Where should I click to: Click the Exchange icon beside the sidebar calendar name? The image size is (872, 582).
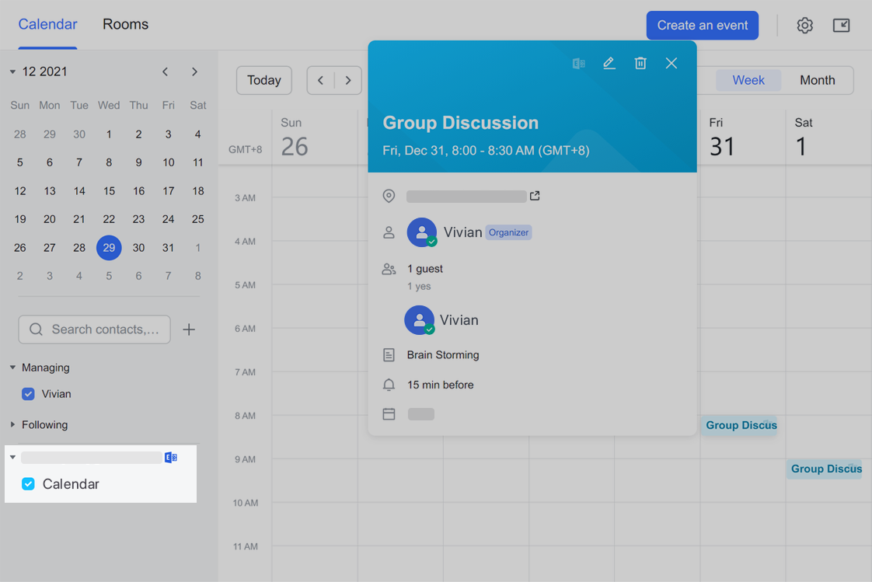(170, 457)
